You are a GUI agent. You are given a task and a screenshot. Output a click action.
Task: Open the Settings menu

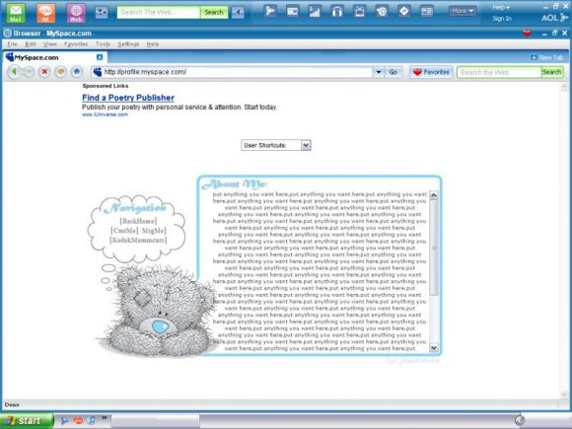point(128,44)
